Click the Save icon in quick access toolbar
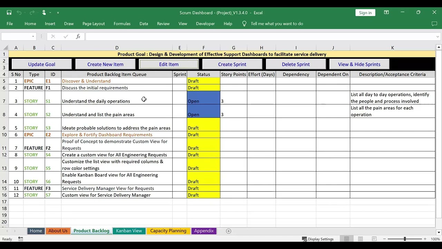This screenshot has height=249, width=442. [9, 12]
